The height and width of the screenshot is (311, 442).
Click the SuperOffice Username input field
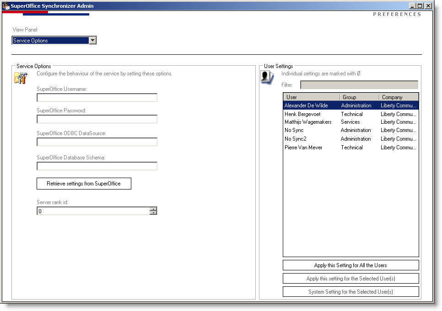[x=97, y=98]
